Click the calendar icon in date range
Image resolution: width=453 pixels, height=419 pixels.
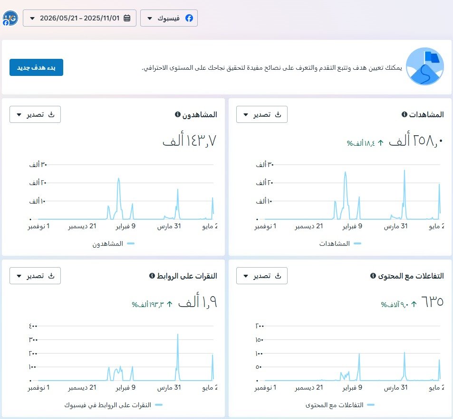[x=127, y=18]
